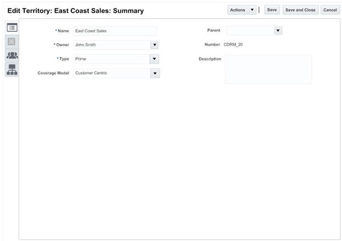Open the Actions menu
Screen dimensions: 342x241
tap(242, 10)
